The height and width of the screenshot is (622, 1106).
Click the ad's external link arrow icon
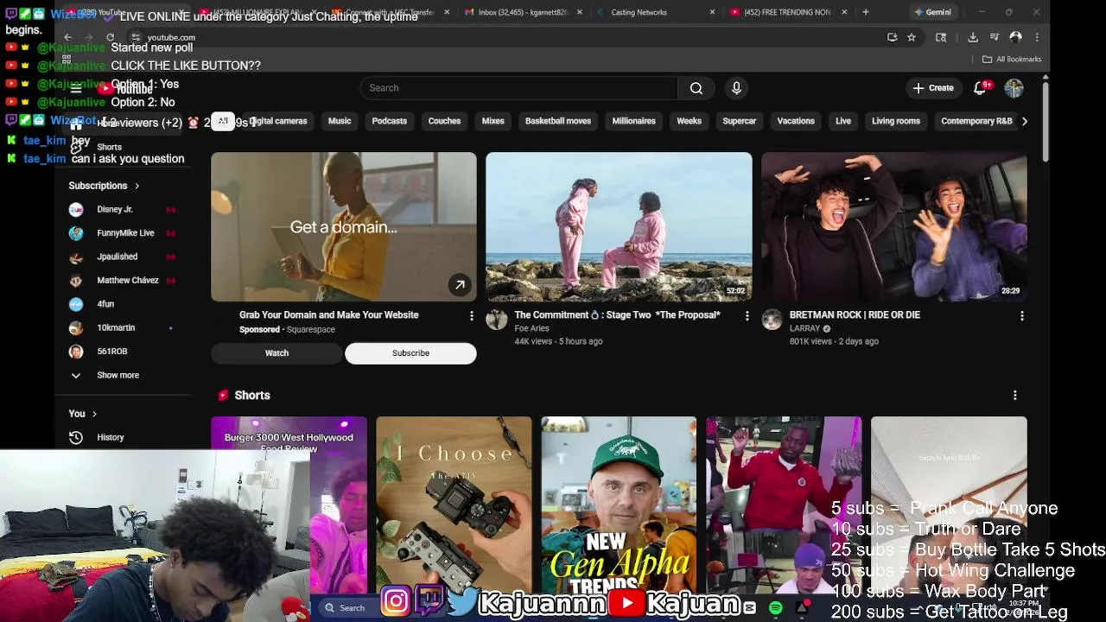[x=460, y=284]
